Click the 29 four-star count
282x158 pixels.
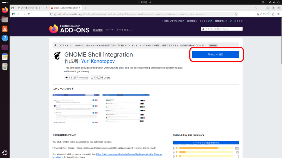pos(238,152)
